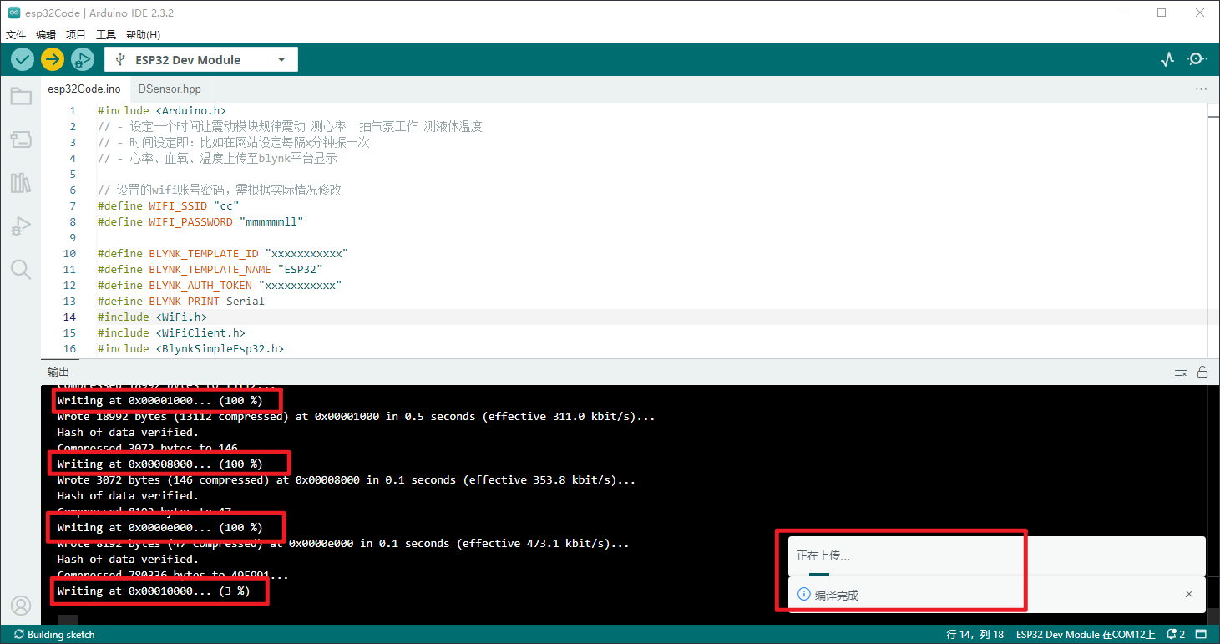Open the Sketchbook folder sidebar icon
This screenshot has width=1220, height=644.
[21, 96]
